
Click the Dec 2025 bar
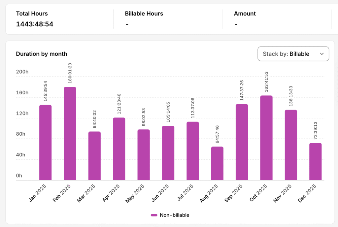[x=316, y=161]
